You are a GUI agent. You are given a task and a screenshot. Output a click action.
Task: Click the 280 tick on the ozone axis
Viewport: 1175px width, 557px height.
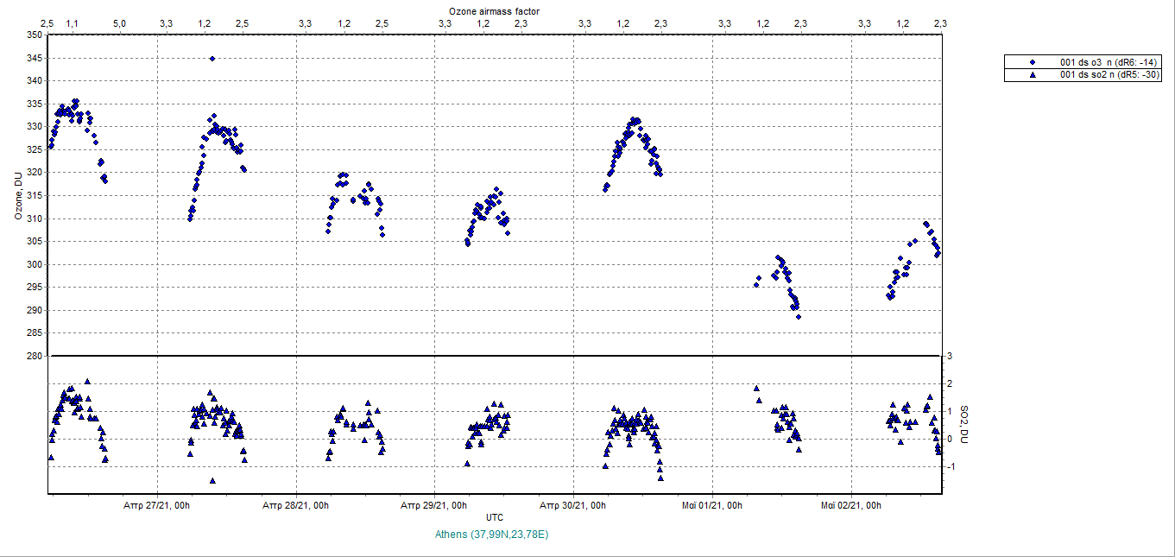click(33, 356)
